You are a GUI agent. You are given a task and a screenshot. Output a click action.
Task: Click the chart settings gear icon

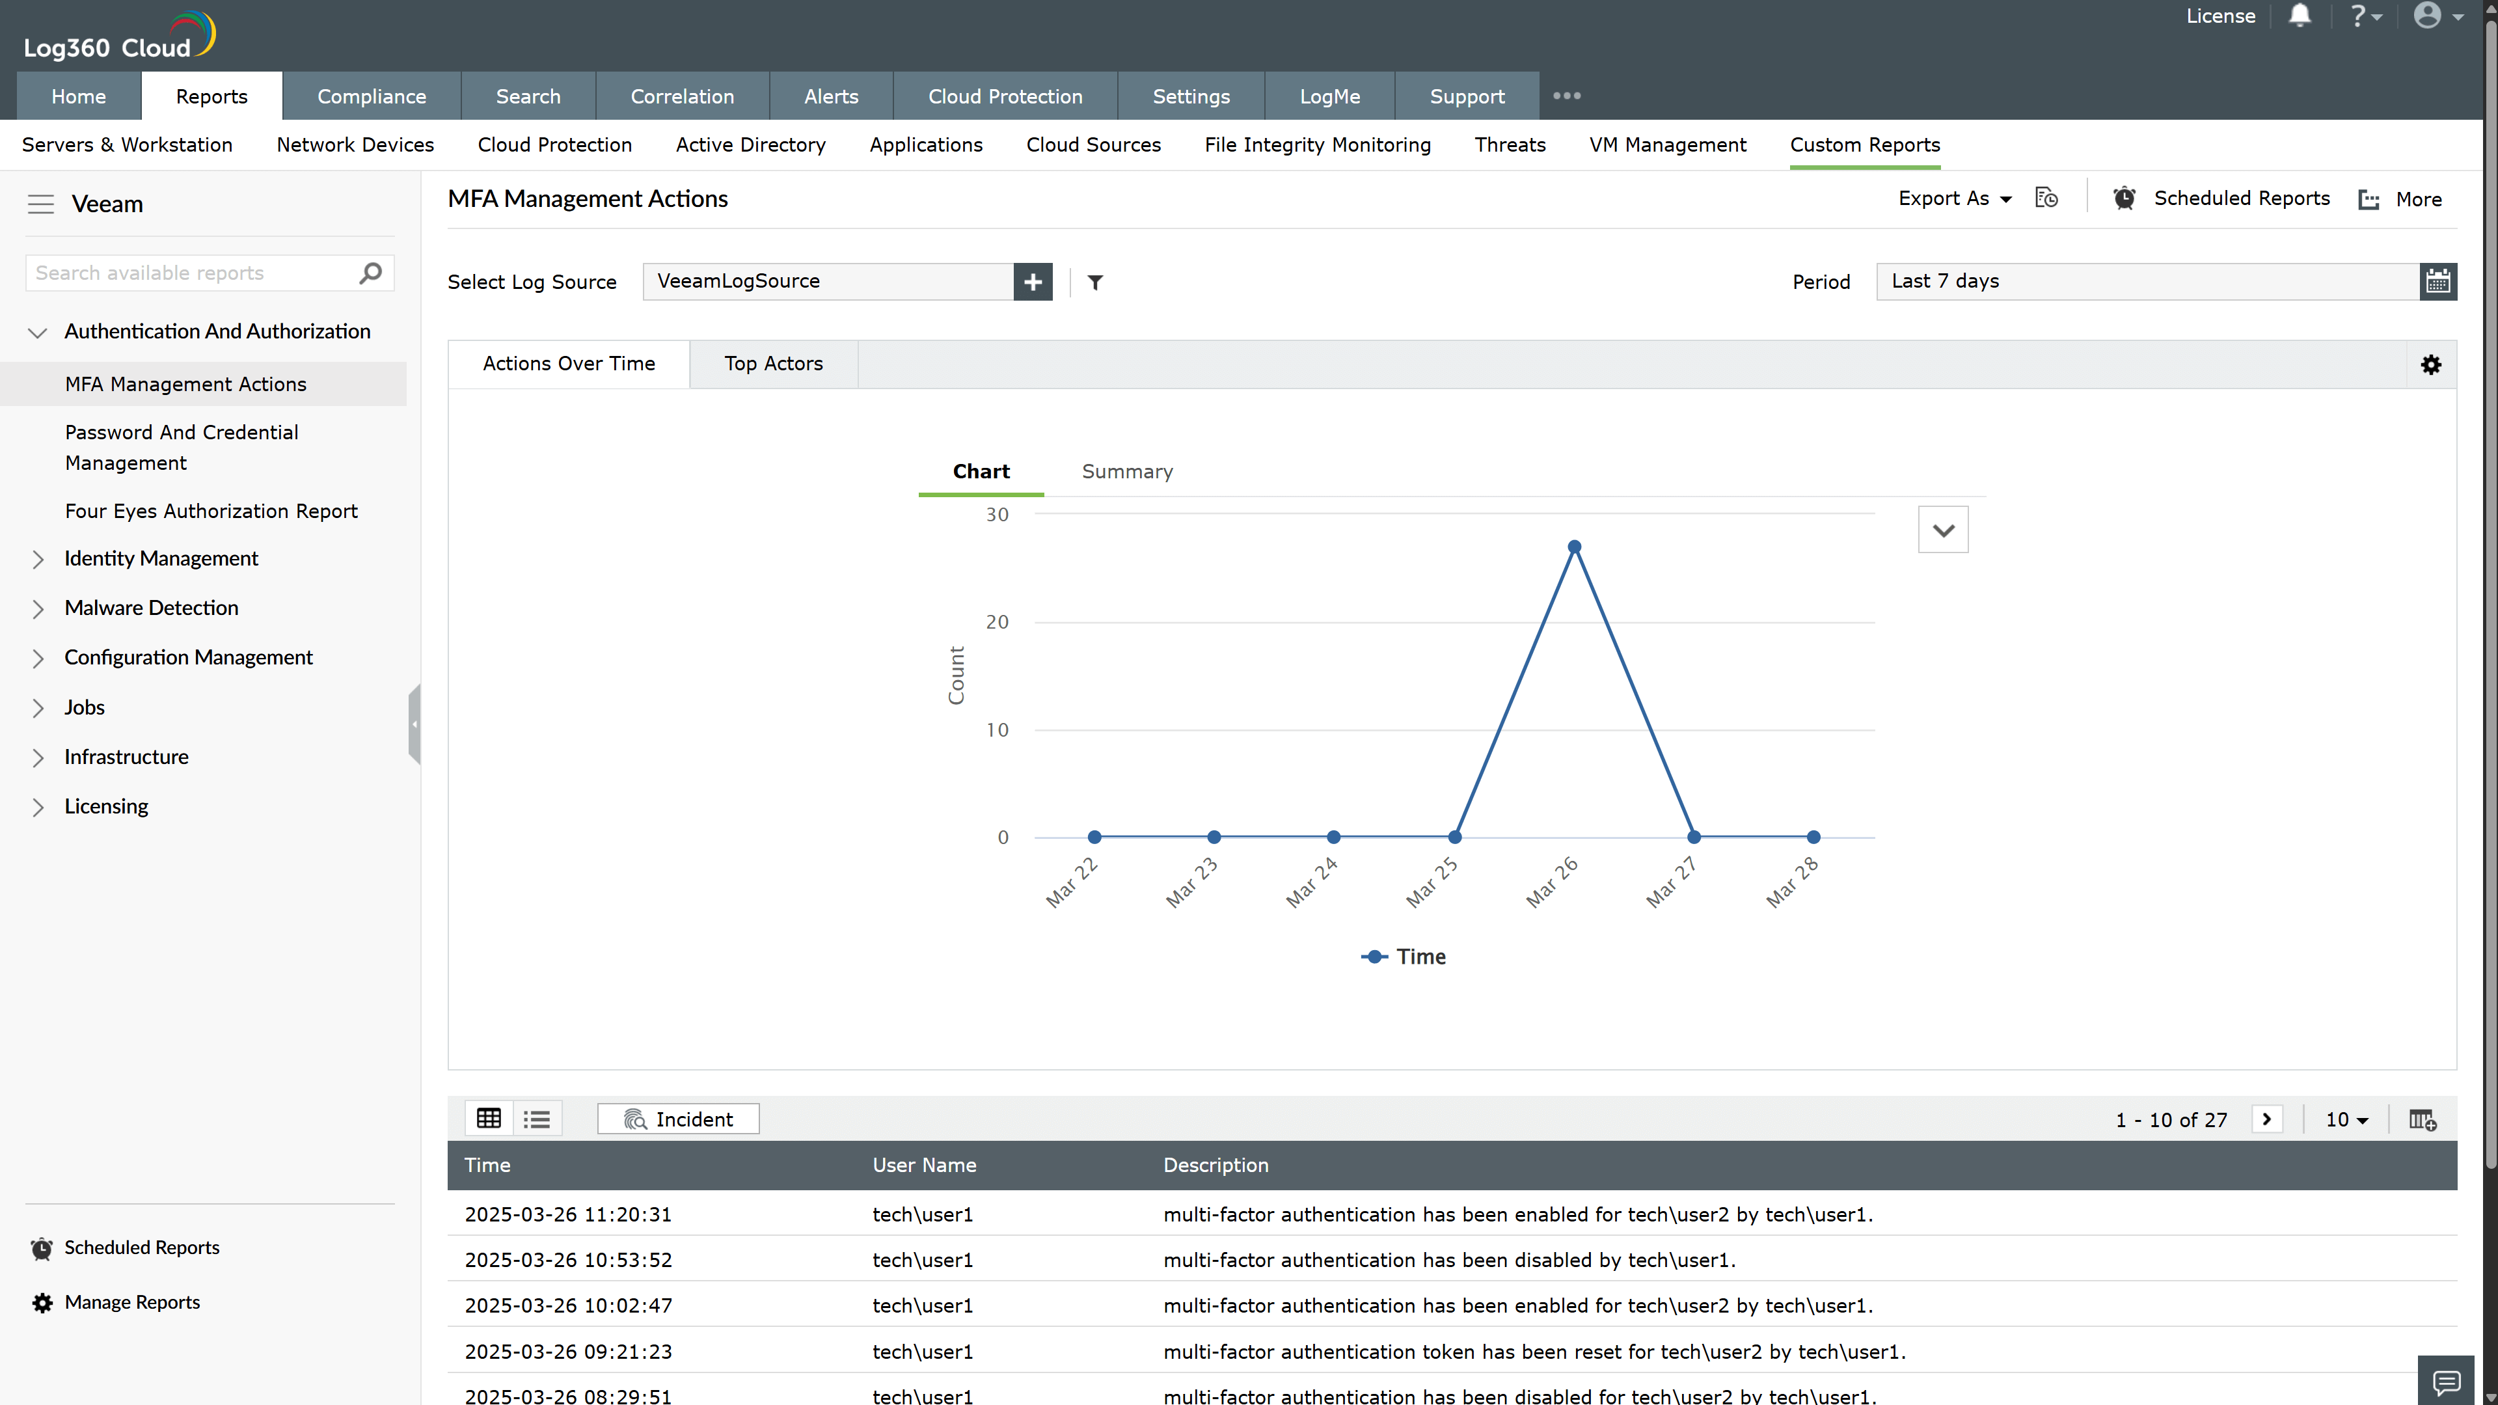[2431, 364]
